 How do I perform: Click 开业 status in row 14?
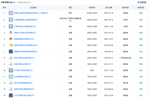coord(141,95)
